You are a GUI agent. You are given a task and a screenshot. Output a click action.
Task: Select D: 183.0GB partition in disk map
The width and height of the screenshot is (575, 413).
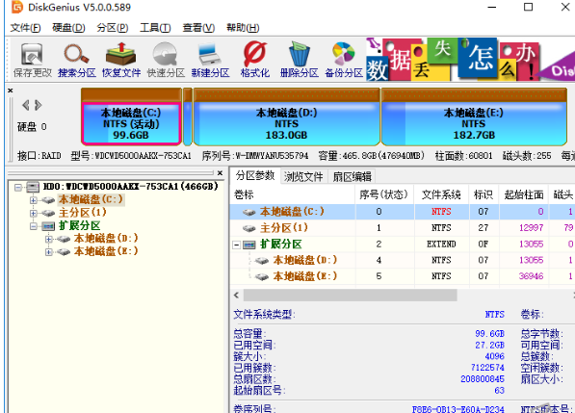point(286,117)
